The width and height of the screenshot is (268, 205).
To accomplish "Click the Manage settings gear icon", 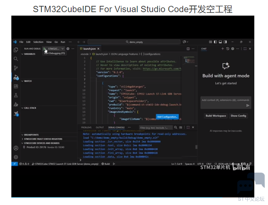I will pyautogui.click(x=16, y=157).
